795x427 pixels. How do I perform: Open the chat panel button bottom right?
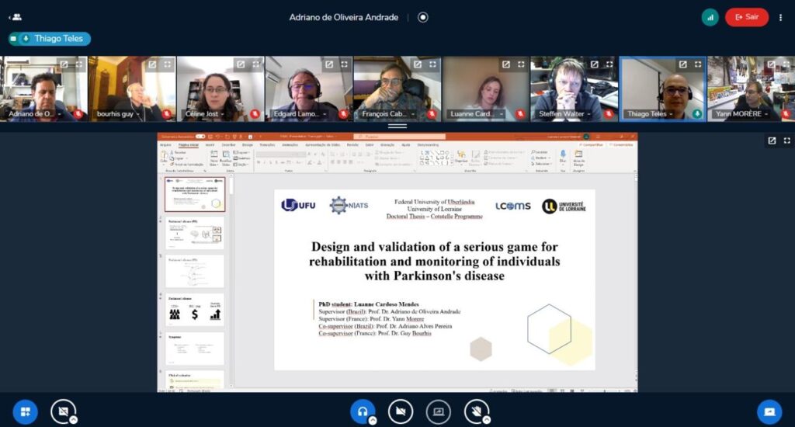click(769, 411)
